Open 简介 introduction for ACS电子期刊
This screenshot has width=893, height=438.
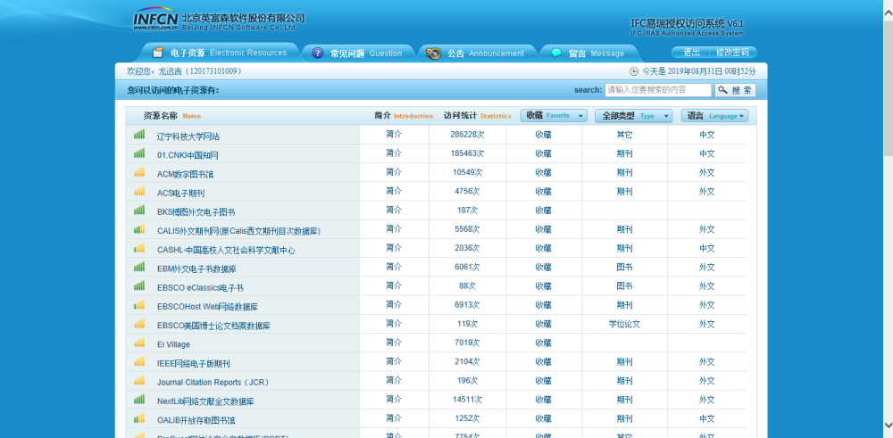tap(394, 191)
